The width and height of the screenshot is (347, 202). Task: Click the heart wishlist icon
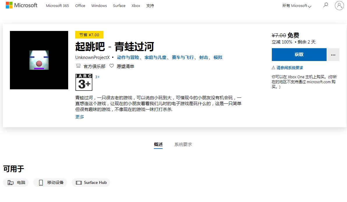tap(112, 66)
